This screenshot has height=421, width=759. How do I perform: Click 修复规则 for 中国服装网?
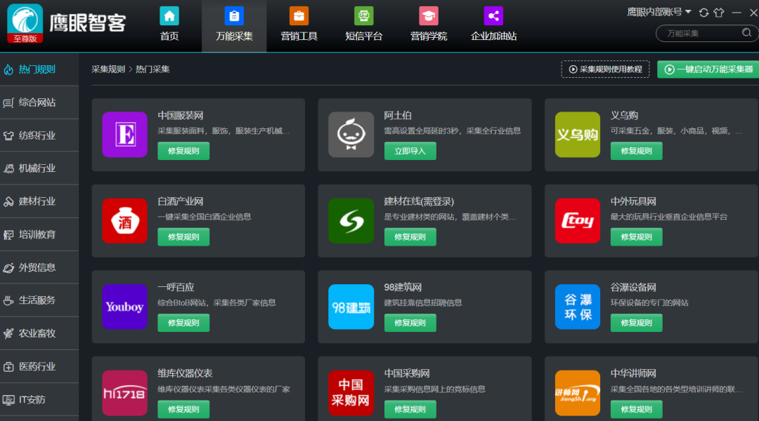pyautogui.click(x=183, y=151)
